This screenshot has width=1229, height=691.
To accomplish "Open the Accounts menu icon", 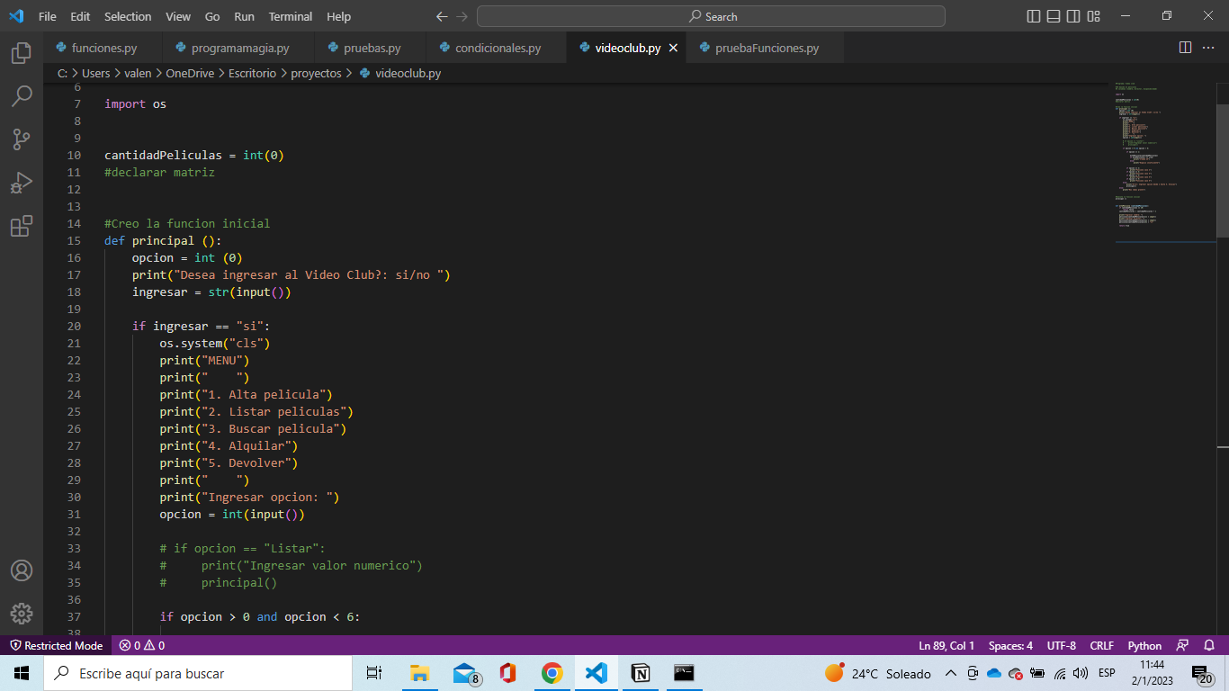I will [x=22, y=570].
